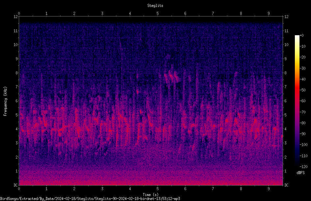This screenshot has height=201, width=311.
Task: Click the Frequency (kHz) axis label
Action: pos(5,101)
